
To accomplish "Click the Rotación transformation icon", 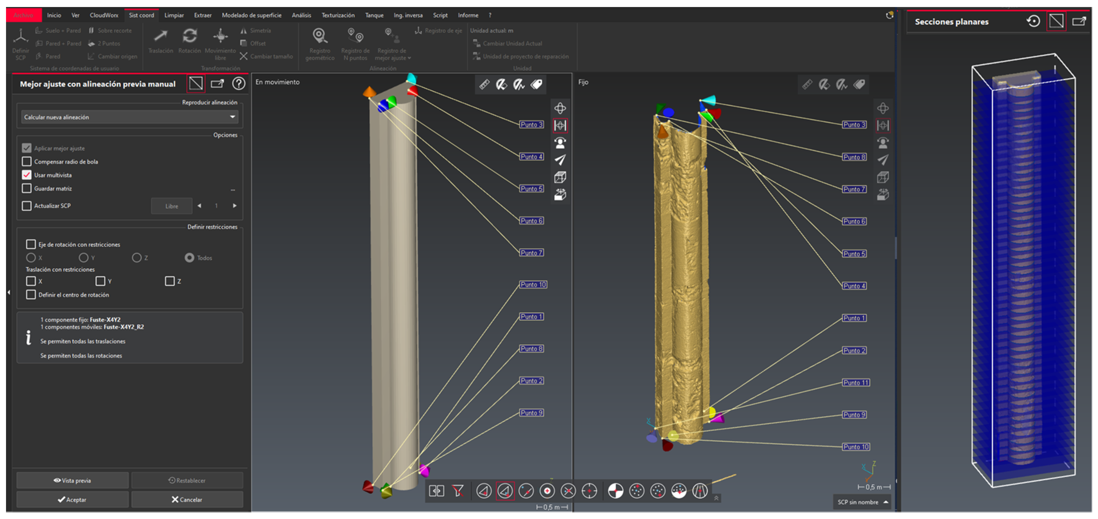I will tap(190, 36).
